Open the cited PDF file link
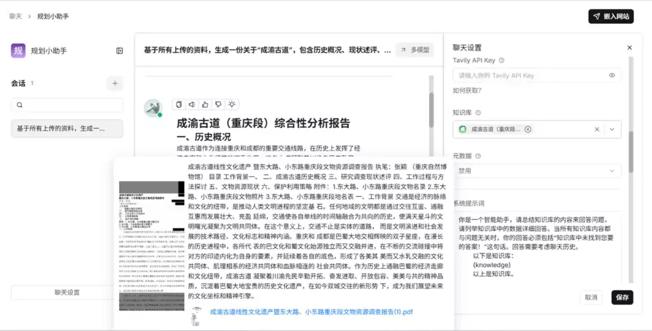Screen dimensions: 652x331 pyautogui.click(x=311, y=312)
